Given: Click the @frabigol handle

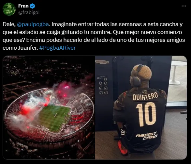Looking at the screenshot, I should pos(29,12).
